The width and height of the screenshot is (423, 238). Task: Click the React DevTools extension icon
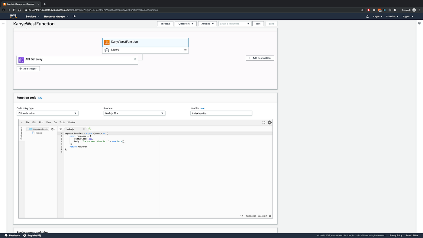[x=385, y=10]
